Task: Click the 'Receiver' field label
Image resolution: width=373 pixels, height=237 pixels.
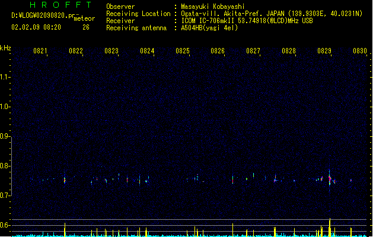Action: [120, 21]
